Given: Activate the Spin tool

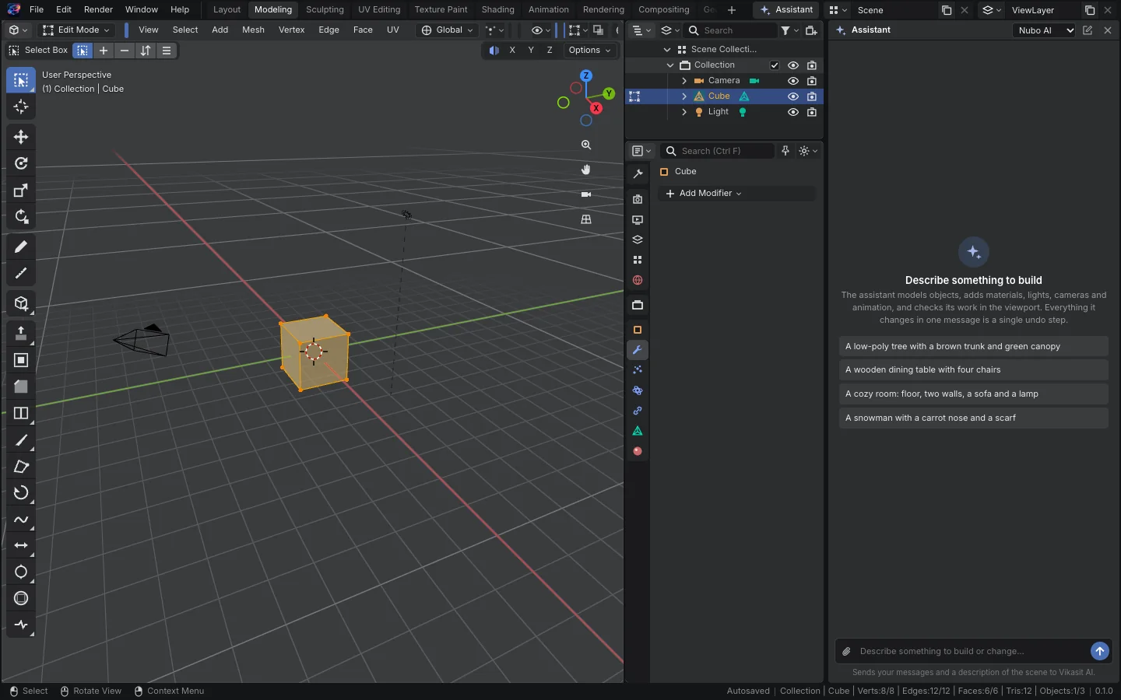Looking at the screenshot, I should pos(21,493).
